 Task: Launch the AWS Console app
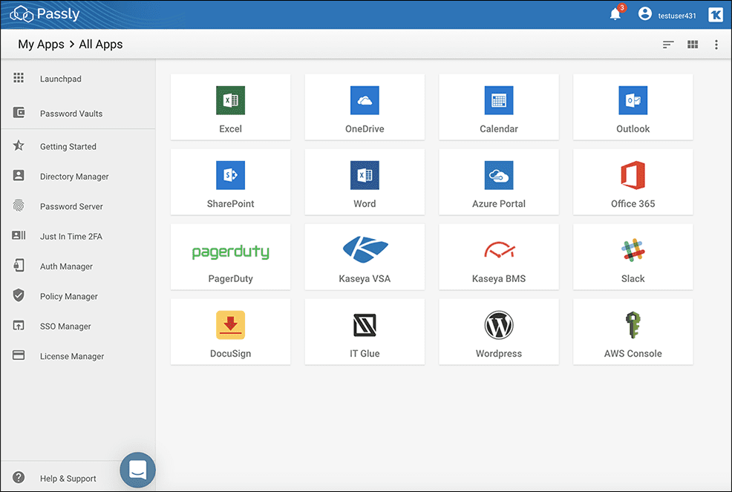click(633, 332)
